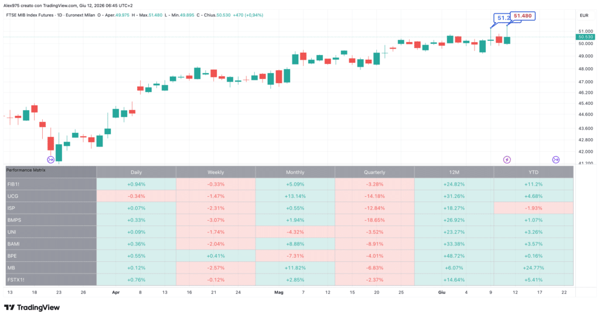Click MB monthly value +11.82%

tap(295, 268)
